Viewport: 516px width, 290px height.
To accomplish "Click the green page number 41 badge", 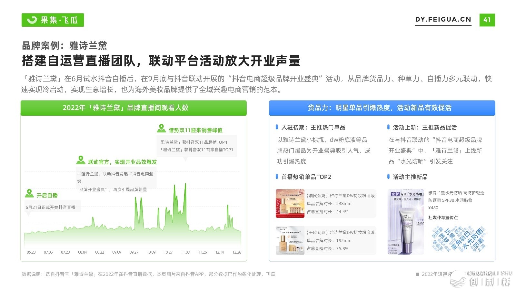I will pos(487,20).
